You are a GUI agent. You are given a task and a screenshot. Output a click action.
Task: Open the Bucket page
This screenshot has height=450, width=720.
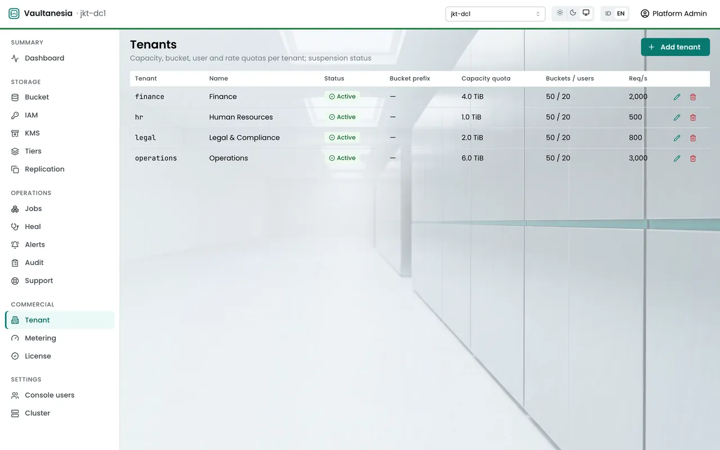tap(60, 97)
